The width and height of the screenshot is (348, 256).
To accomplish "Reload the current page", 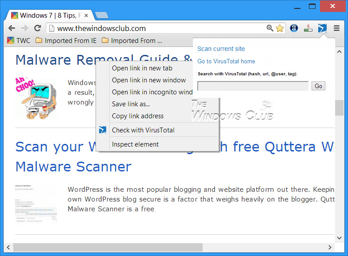I will [37, 28].
